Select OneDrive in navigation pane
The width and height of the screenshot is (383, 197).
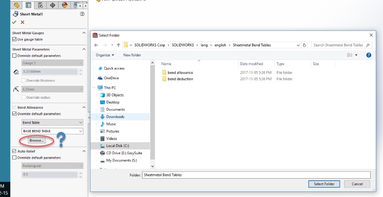[111, 78]
